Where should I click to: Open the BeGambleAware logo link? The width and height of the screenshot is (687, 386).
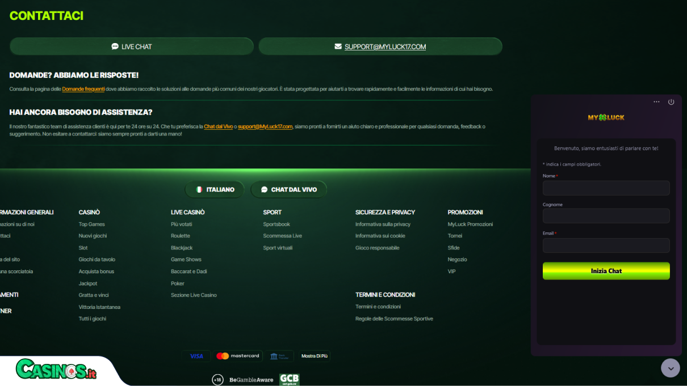coord(251,380)
